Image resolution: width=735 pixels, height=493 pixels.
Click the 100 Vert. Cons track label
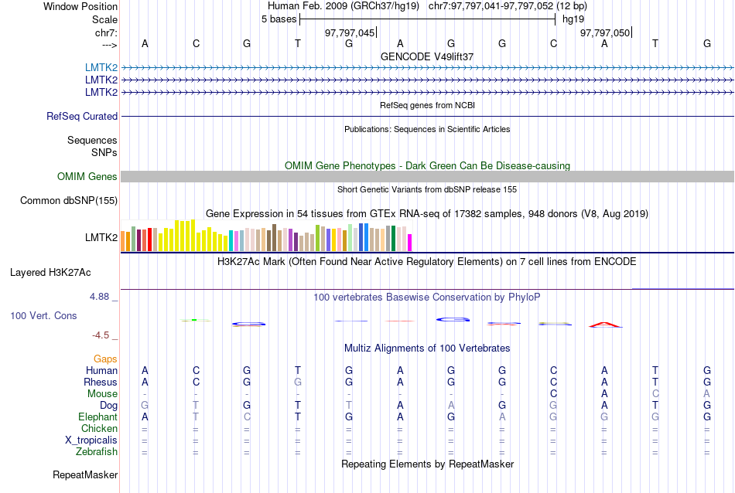click(43, 315)
